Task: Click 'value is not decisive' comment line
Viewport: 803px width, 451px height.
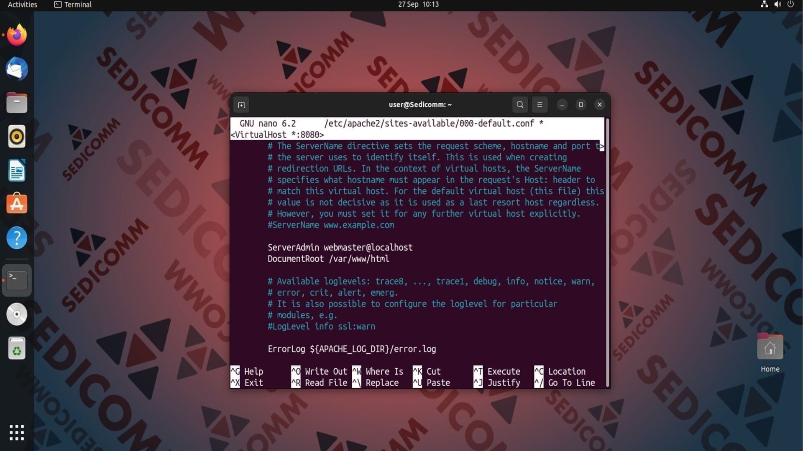Action: click(x=433, y=203)
